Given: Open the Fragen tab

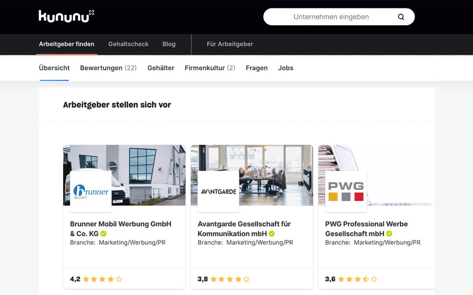Looking at the screenshot, I should [257, 68].
